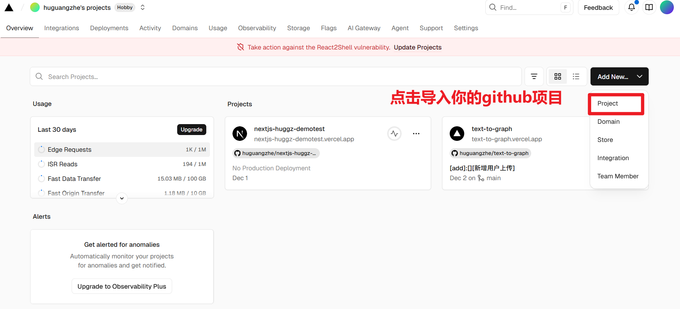This screenshot has width=680, height=309.
Task: Open more options menu for nextjs-huggz-demotest
Action: (x=416, y=134)
